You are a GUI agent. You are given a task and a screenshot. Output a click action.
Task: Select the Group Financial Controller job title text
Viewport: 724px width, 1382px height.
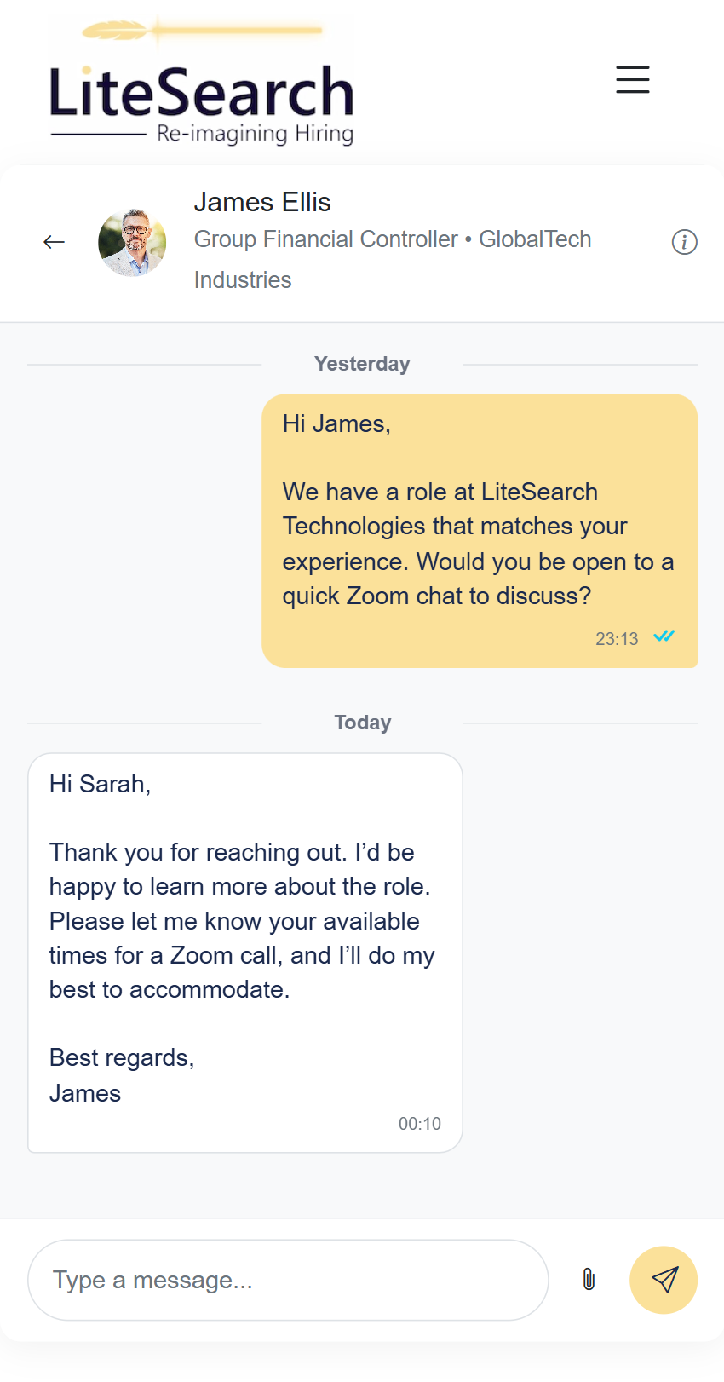tap(325, 239)
